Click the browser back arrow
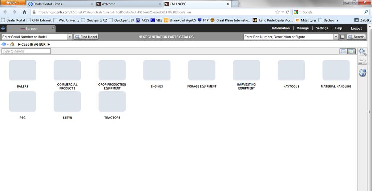372x191 pixels. point(5,12)
